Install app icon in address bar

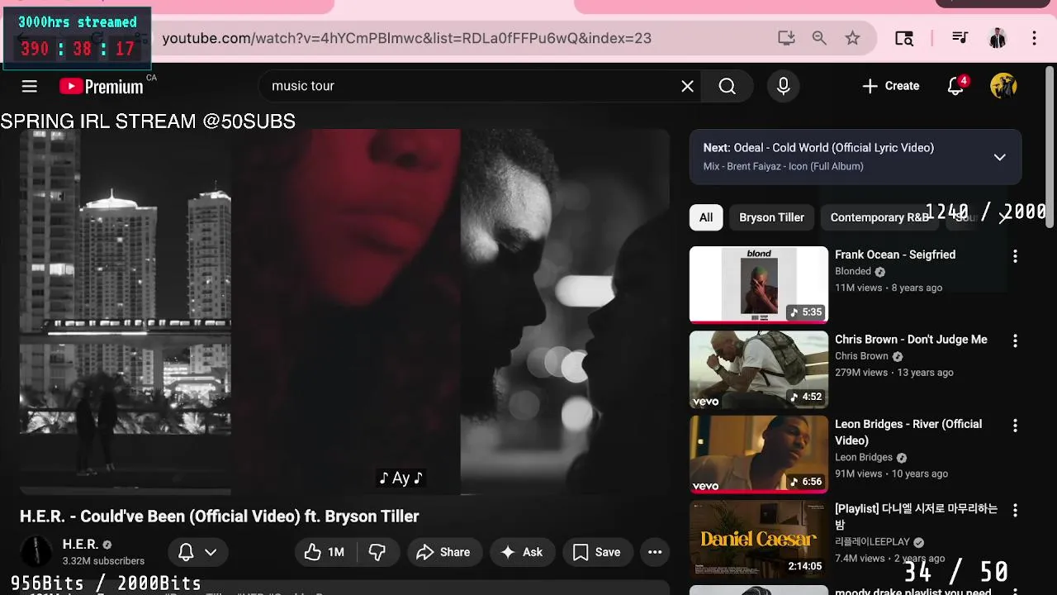786,38
